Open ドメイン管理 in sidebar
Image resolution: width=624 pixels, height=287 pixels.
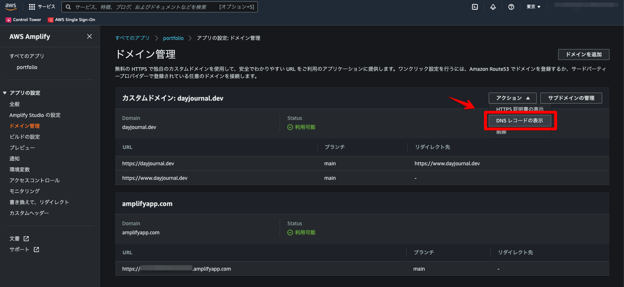coord(25,126)
